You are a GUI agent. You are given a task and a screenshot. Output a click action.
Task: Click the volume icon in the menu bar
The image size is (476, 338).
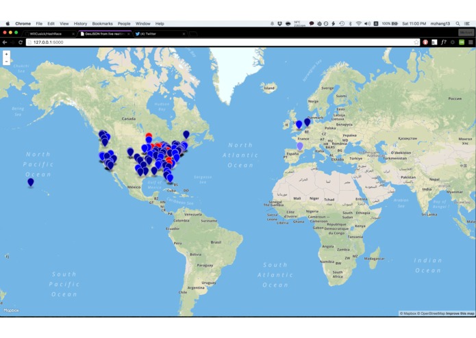(x=367, y=24)
